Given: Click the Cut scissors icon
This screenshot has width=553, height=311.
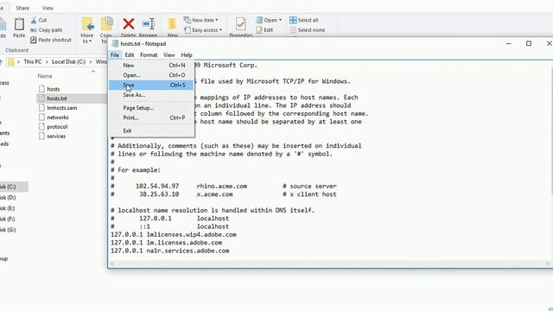Looking at the screenshot, I should pos(34,21).
